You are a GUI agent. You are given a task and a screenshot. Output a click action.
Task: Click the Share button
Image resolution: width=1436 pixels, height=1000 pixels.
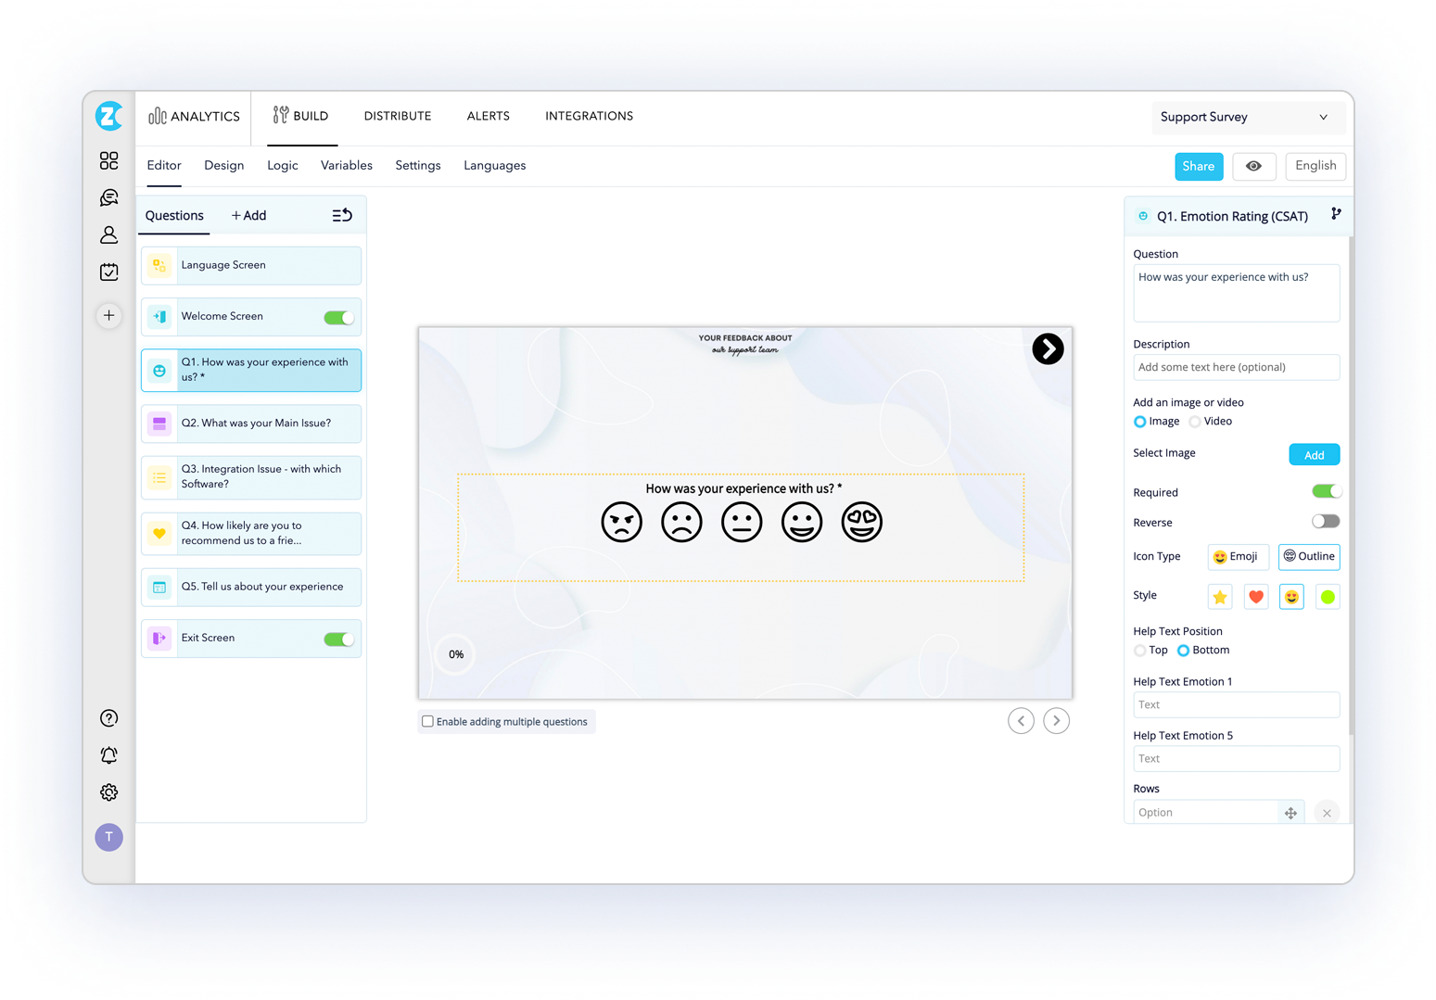point(1198,166)
